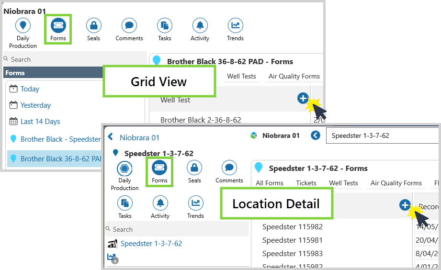Click the 20/04 date cell

(x=427, y=240)
